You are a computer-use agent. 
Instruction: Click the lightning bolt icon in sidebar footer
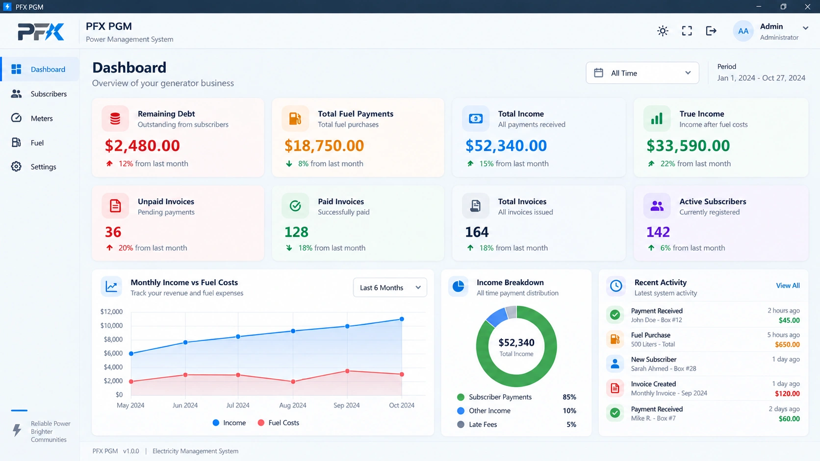[17, 430]
